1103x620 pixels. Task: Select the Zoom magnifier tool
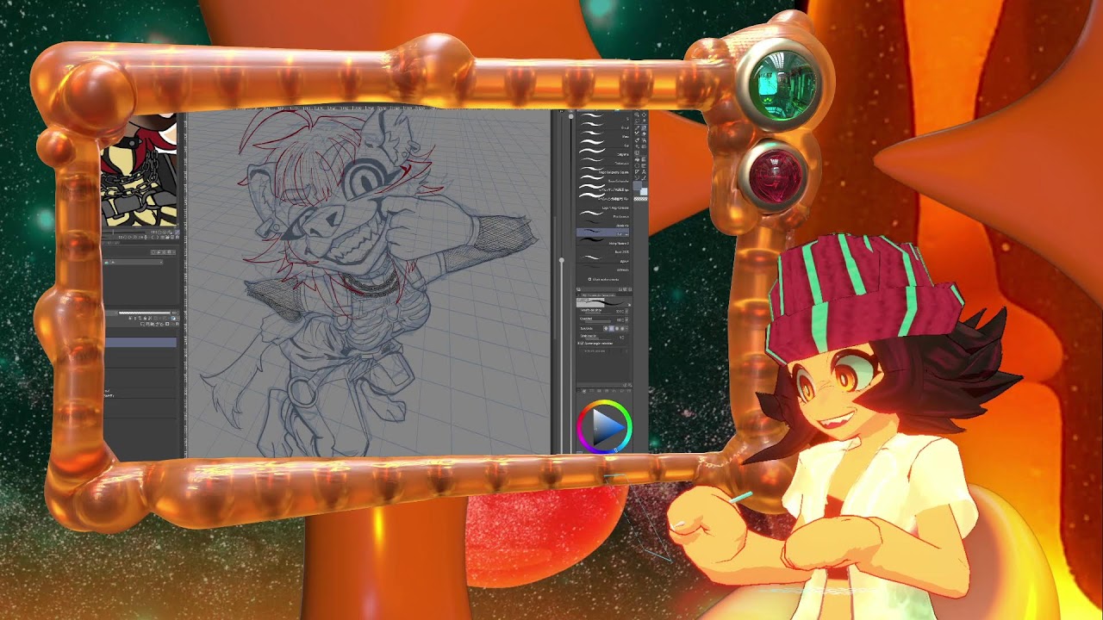(637, 115)
